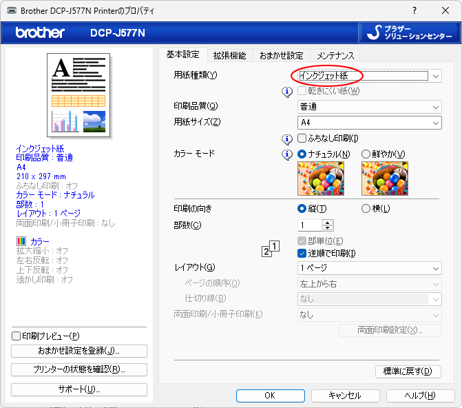Screen dimensions: 462x408
Task: Select 縦 orientation radio button
Action: 302,209
